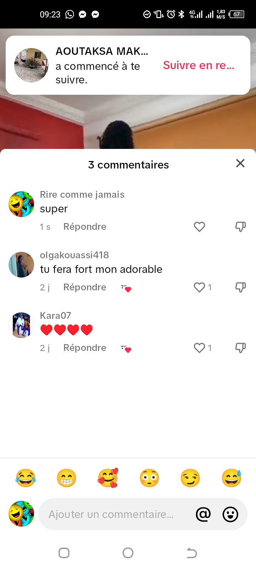256x570 pixels.
Task: Close the comments panel
Action: 240,163
